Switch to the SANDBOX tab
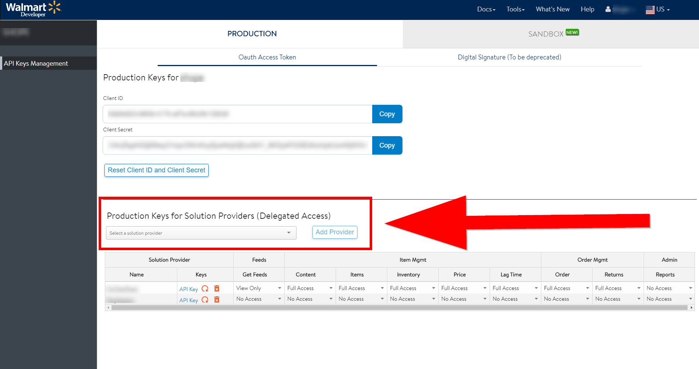699x369 pixels. click(x=545, y=34)
